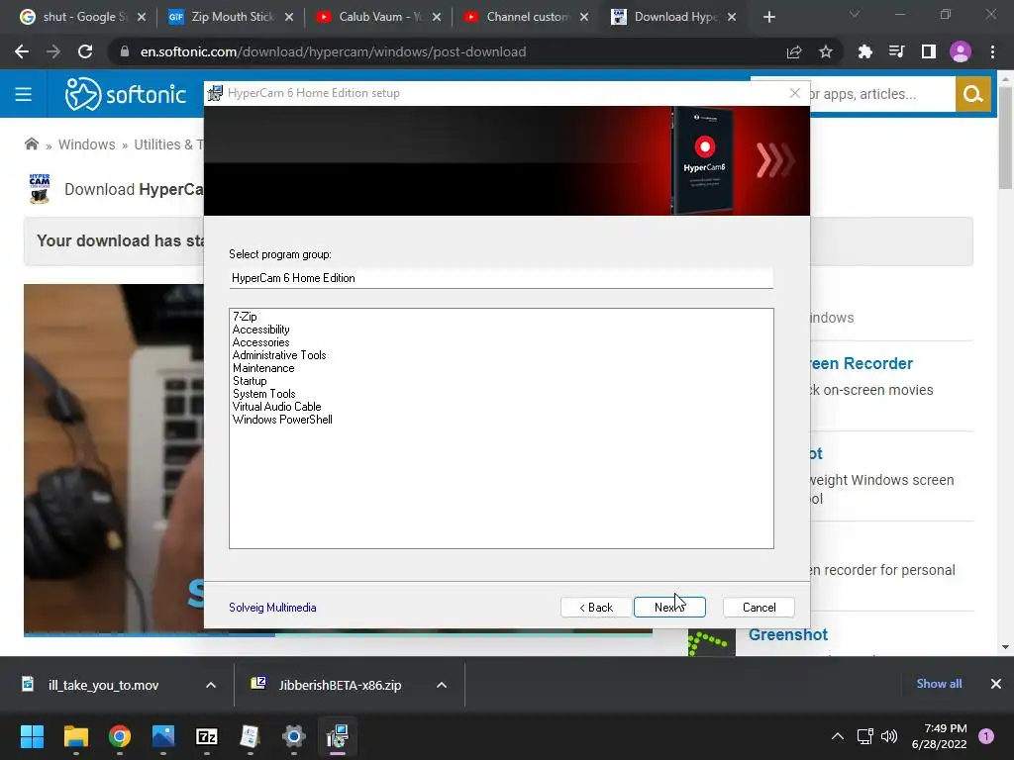Viewport: 1014px width, 760px height.
Task: Go to Softonic home breadcrumb icon
Action: [x=31, y=144]
